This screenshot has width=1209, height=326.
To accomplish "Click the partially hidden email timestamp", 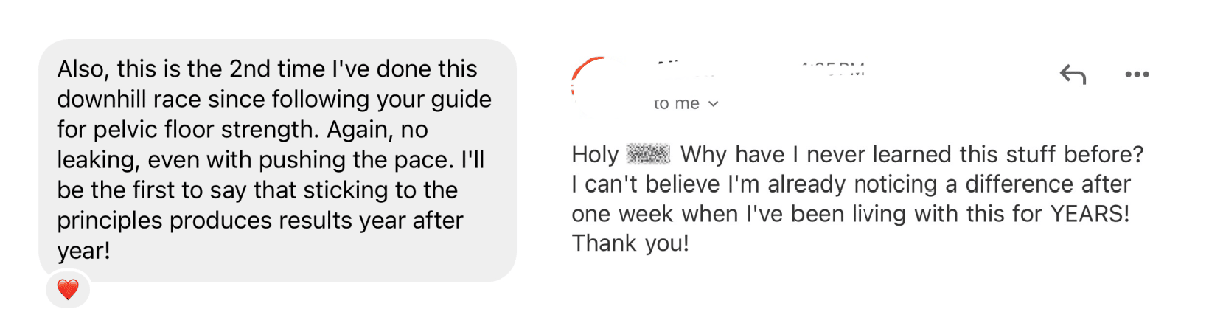I will 833,68.
